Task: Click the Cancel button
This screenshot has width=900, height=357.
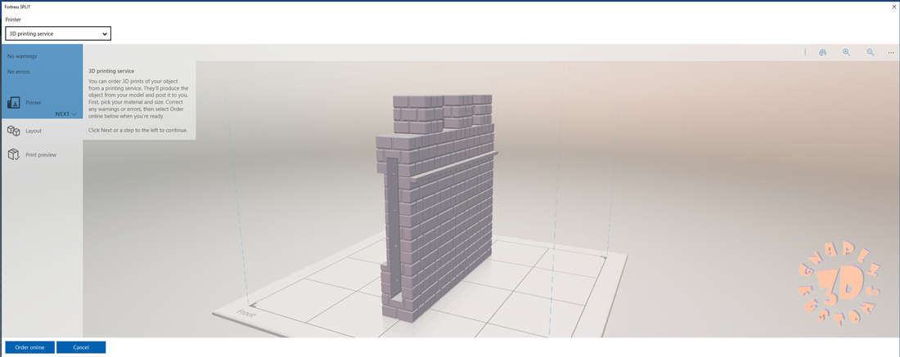Action: click(x=81, y=347)
